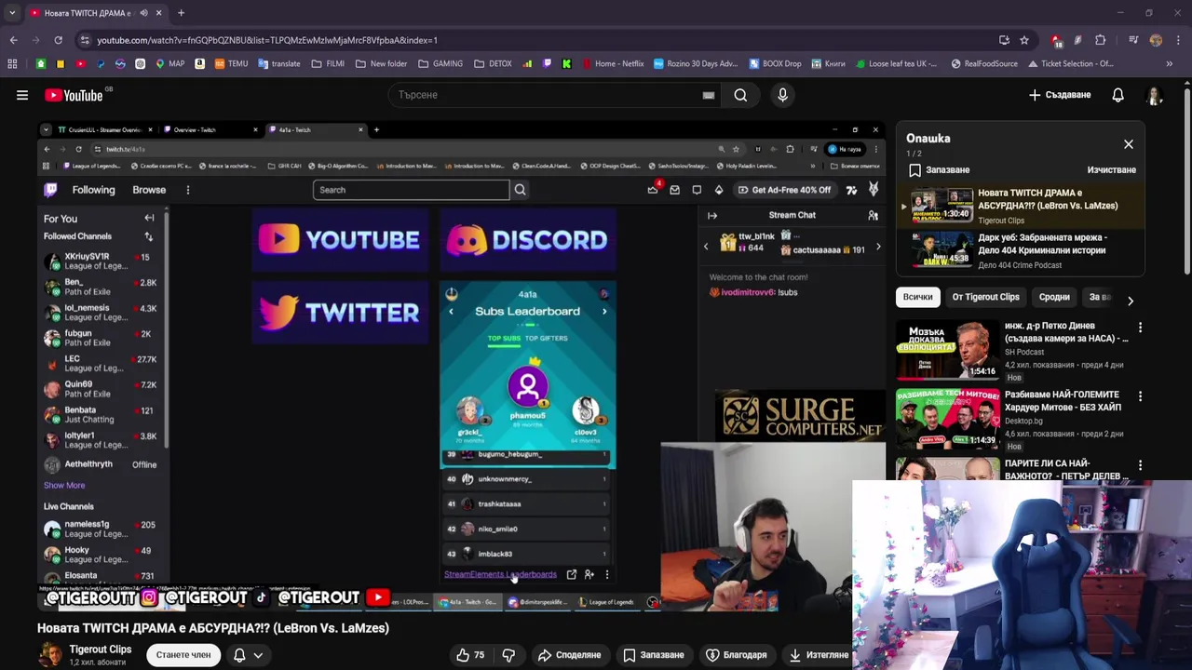Click the Създаване create button
Viewport: 1192px width, 670px height.
pyautogui.click(x=1060, y=95)
